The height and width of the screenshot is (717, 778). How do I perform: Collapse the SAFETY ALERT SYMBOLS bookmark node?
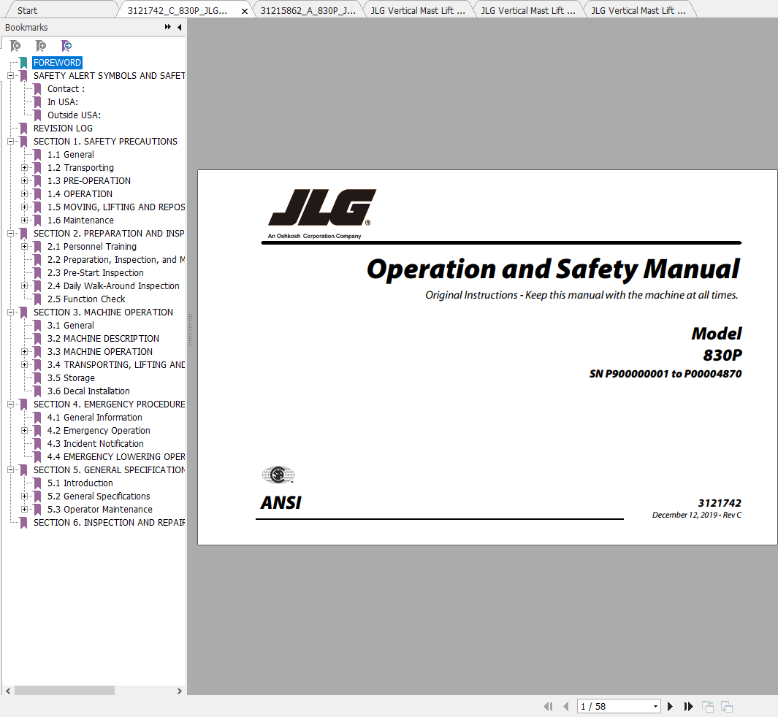[10, 76]
